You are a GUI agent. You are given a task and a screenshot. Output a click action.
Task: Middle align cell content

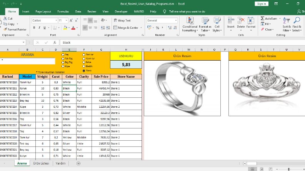point(90,20)
